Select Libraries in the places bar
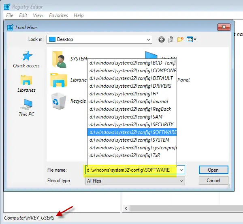Screen dimensions: 243x224 (26, 84)
